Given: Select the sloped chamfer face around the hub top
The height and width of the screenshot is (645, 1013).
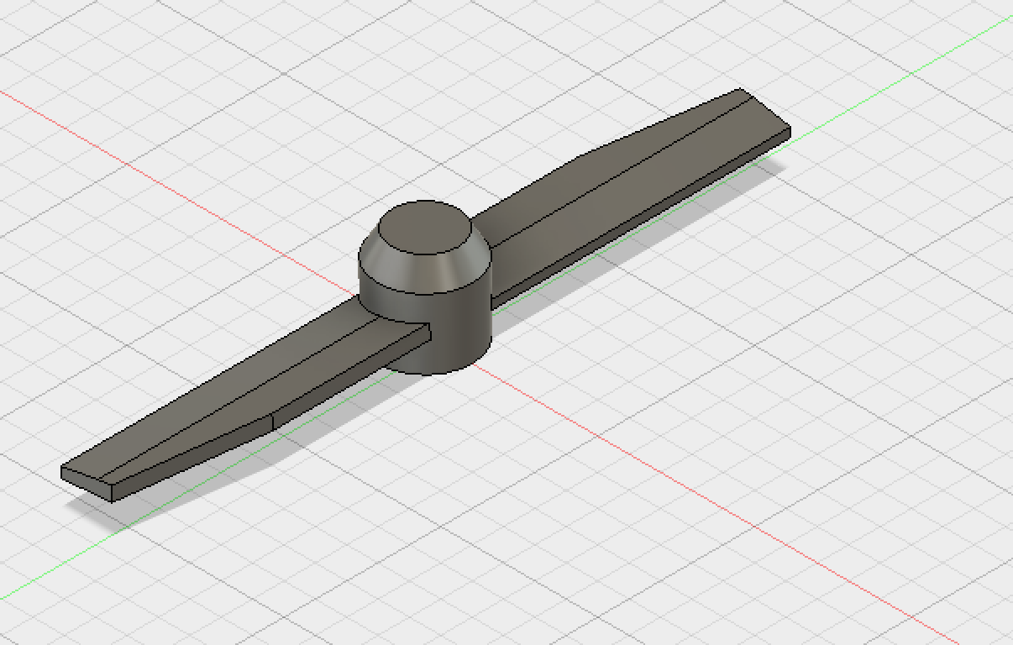Looking at the screenshot, I should (x=425, y=274).
